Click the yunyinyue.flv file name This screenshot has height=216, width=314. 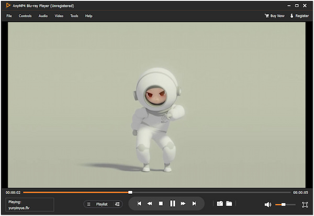click(19, 208)
